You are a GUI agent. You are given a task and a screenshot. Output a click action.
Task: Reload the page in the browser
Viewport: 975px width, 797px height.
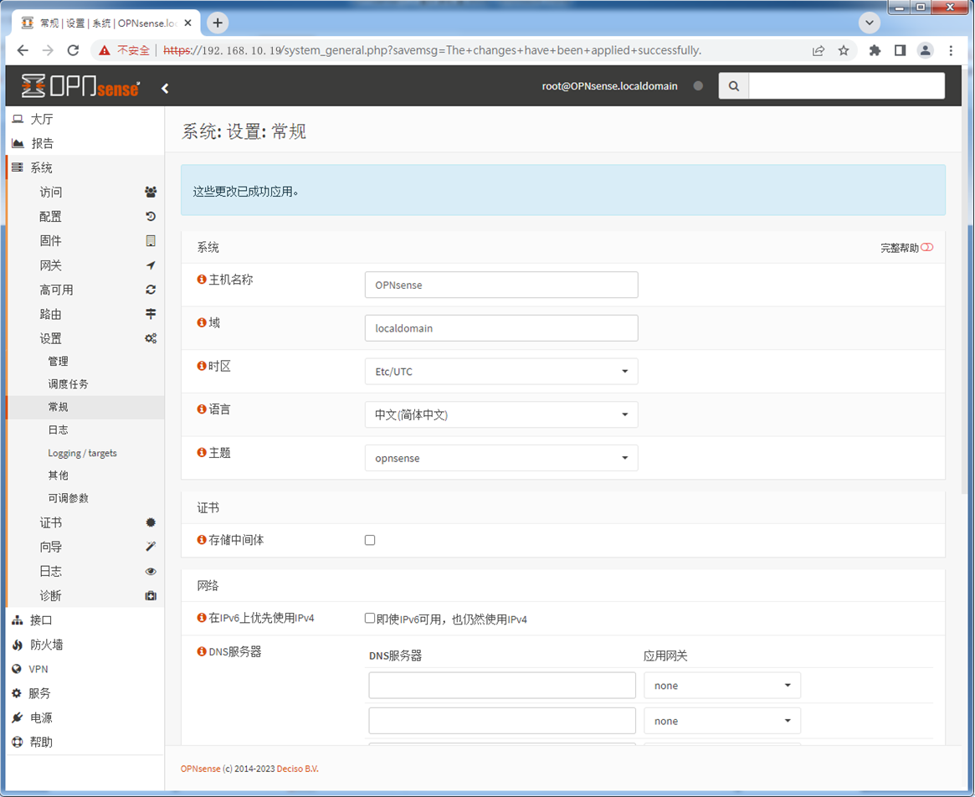73,50
